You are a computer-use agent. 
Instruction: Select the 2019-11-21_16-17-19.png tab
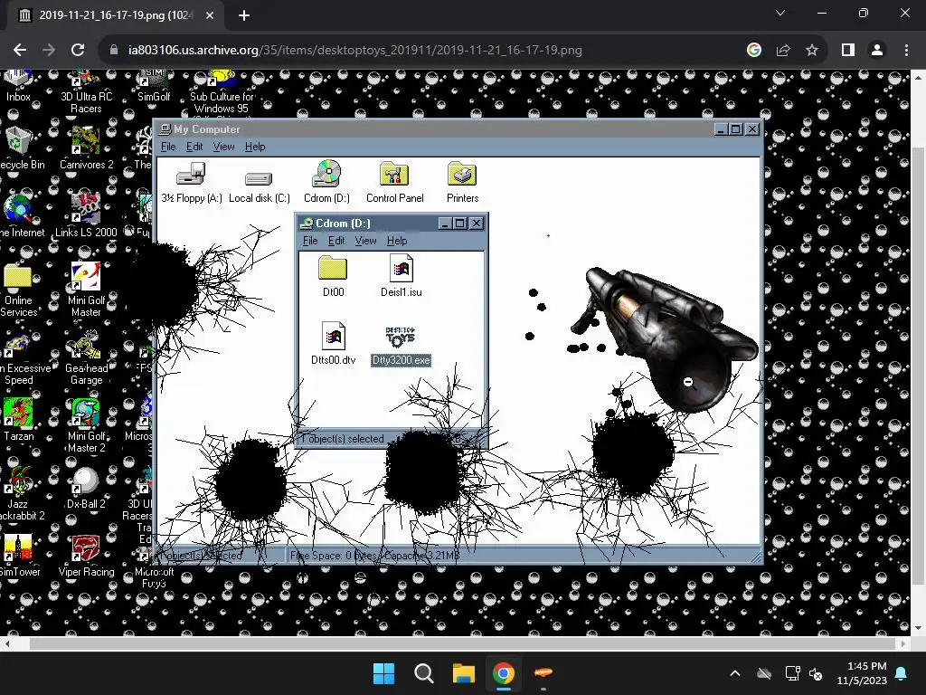116,15
